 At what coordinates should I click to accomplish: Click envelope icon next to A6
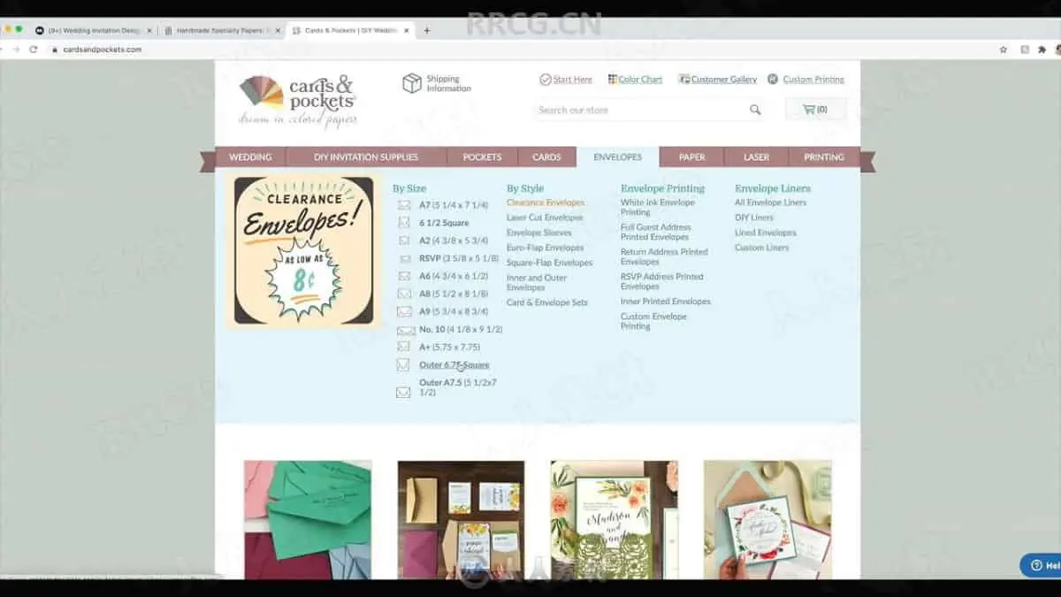click(404, 276)
